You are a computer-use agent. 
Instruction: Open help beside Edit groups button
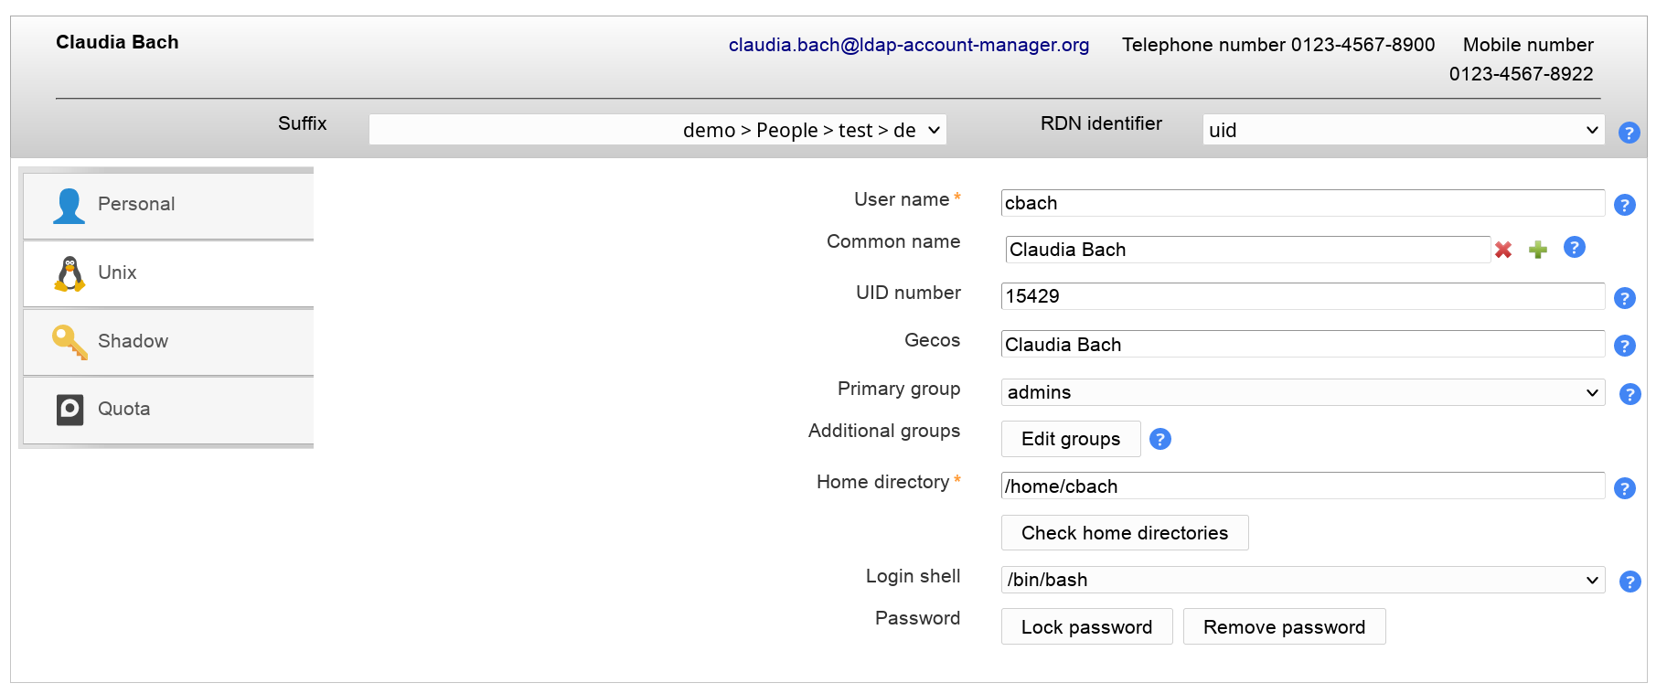(x=1159, y=440)
